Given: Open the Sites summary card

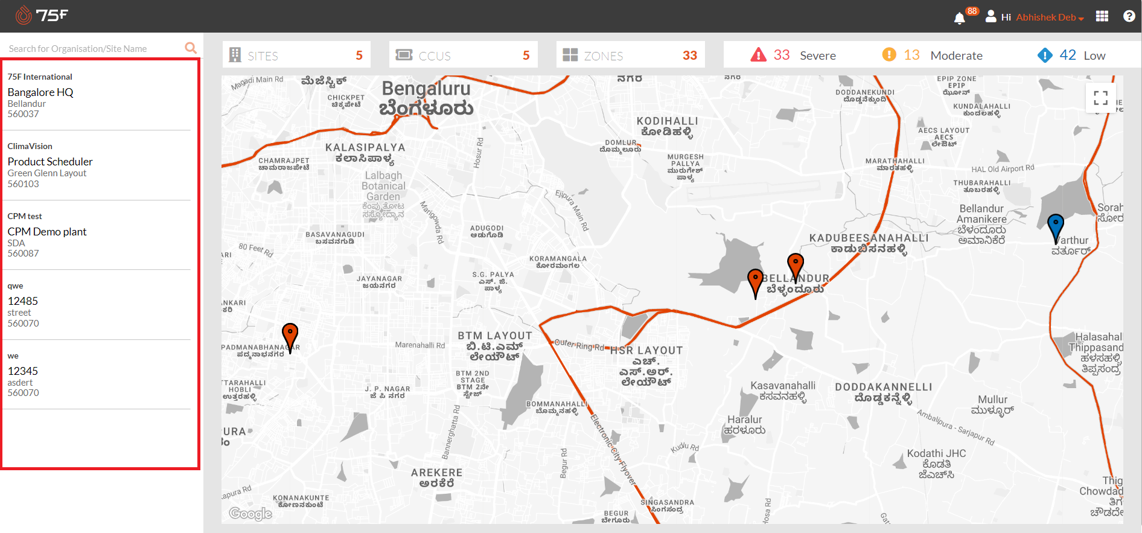Looking at the screenshot, I should coord(296,56).
